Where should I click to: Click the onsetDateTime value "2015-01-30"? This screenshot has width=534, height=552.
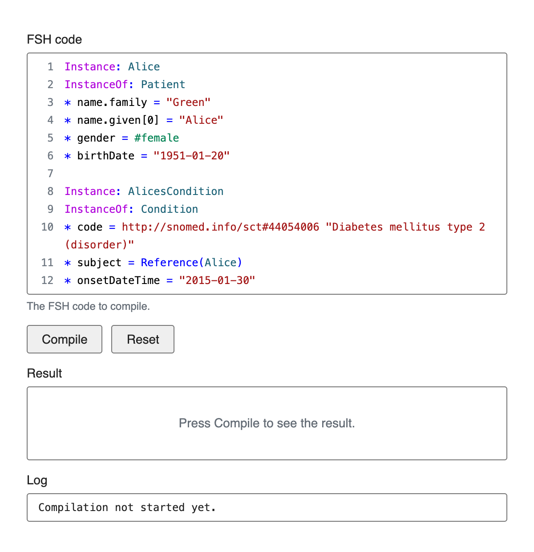tap(217, 280)
